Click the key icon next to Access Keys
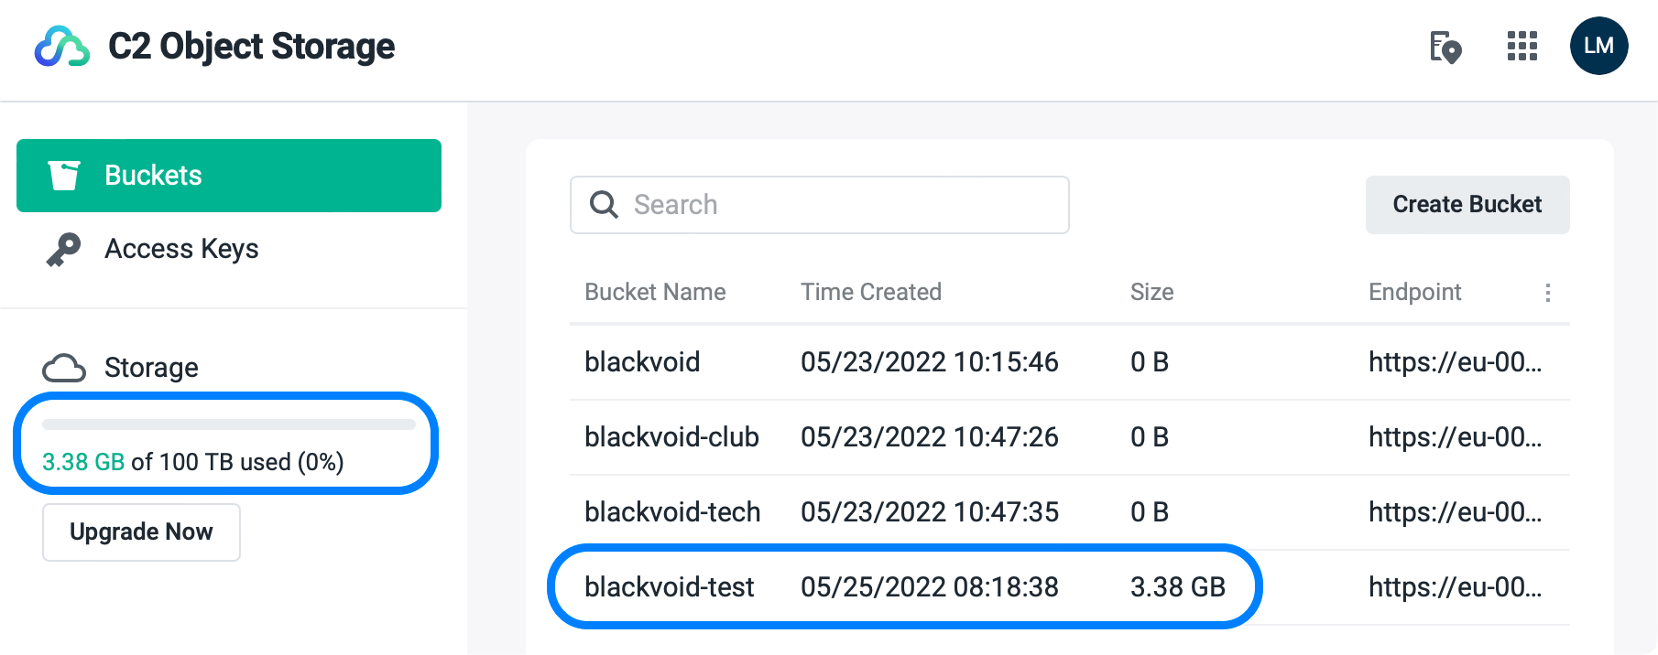The image size is (1658, 655). pyautogui.click(x=64, y=250)
